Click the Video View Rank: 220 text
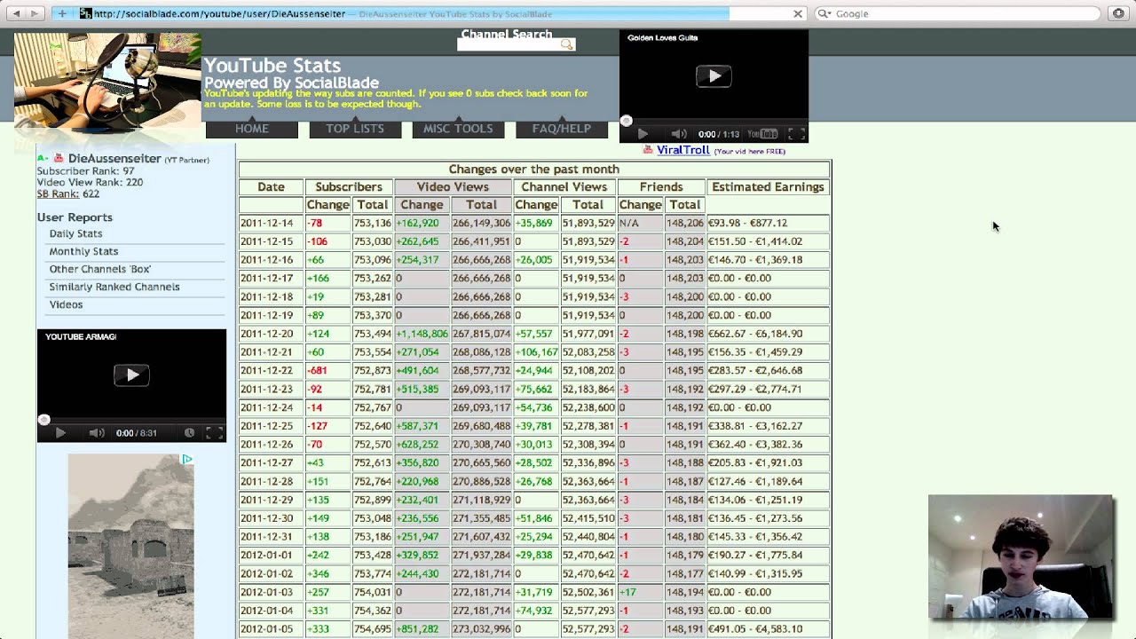1136x639 pixels. (90, 182)
